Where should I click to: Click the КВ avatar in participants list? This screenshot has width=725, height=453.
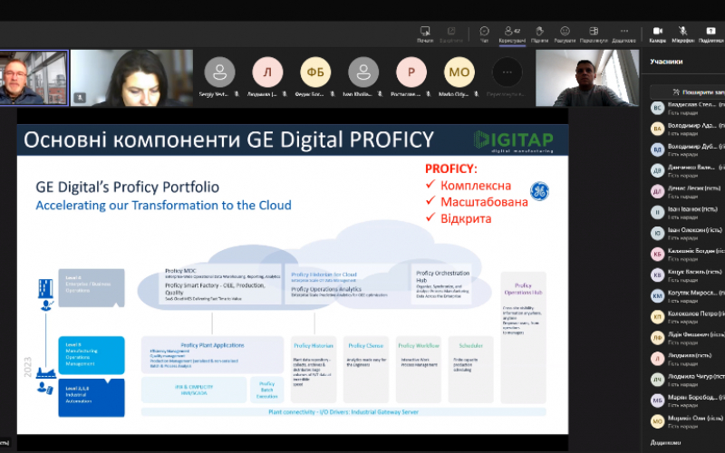[x=658, y=275]
